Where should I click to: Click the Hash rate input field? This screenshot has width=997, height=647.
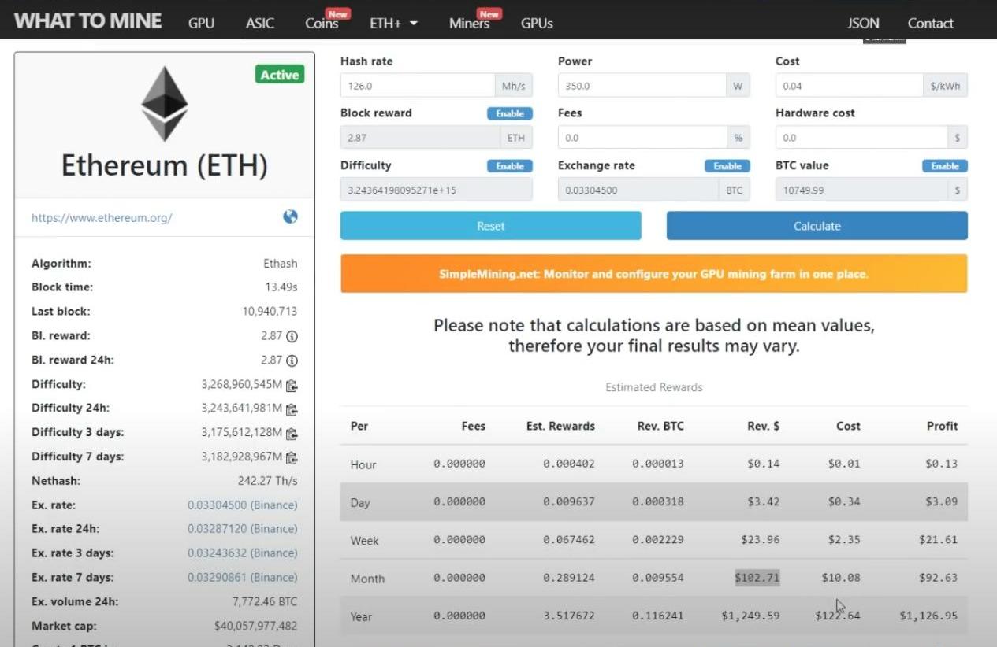click(418, 86)
